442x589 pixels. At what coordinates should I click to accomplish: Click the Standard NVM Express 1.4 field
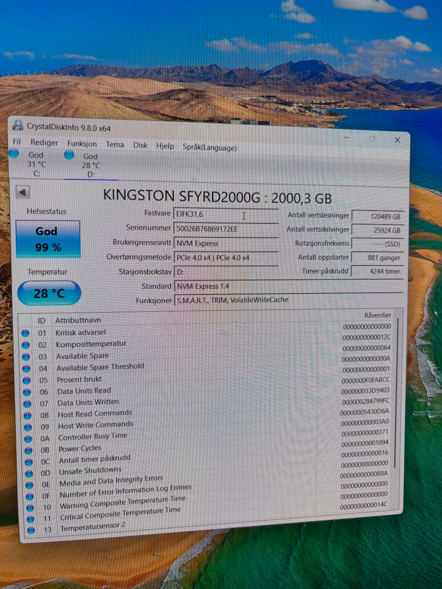pyautogui.click(x=289, y=286)
